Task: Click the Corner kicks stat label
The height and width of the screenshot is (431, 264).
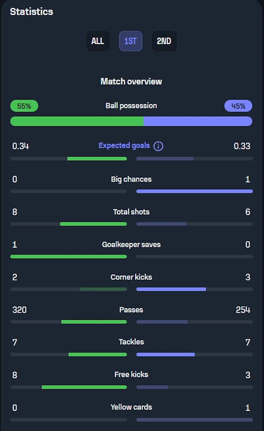Action: (x=131, y=277)
